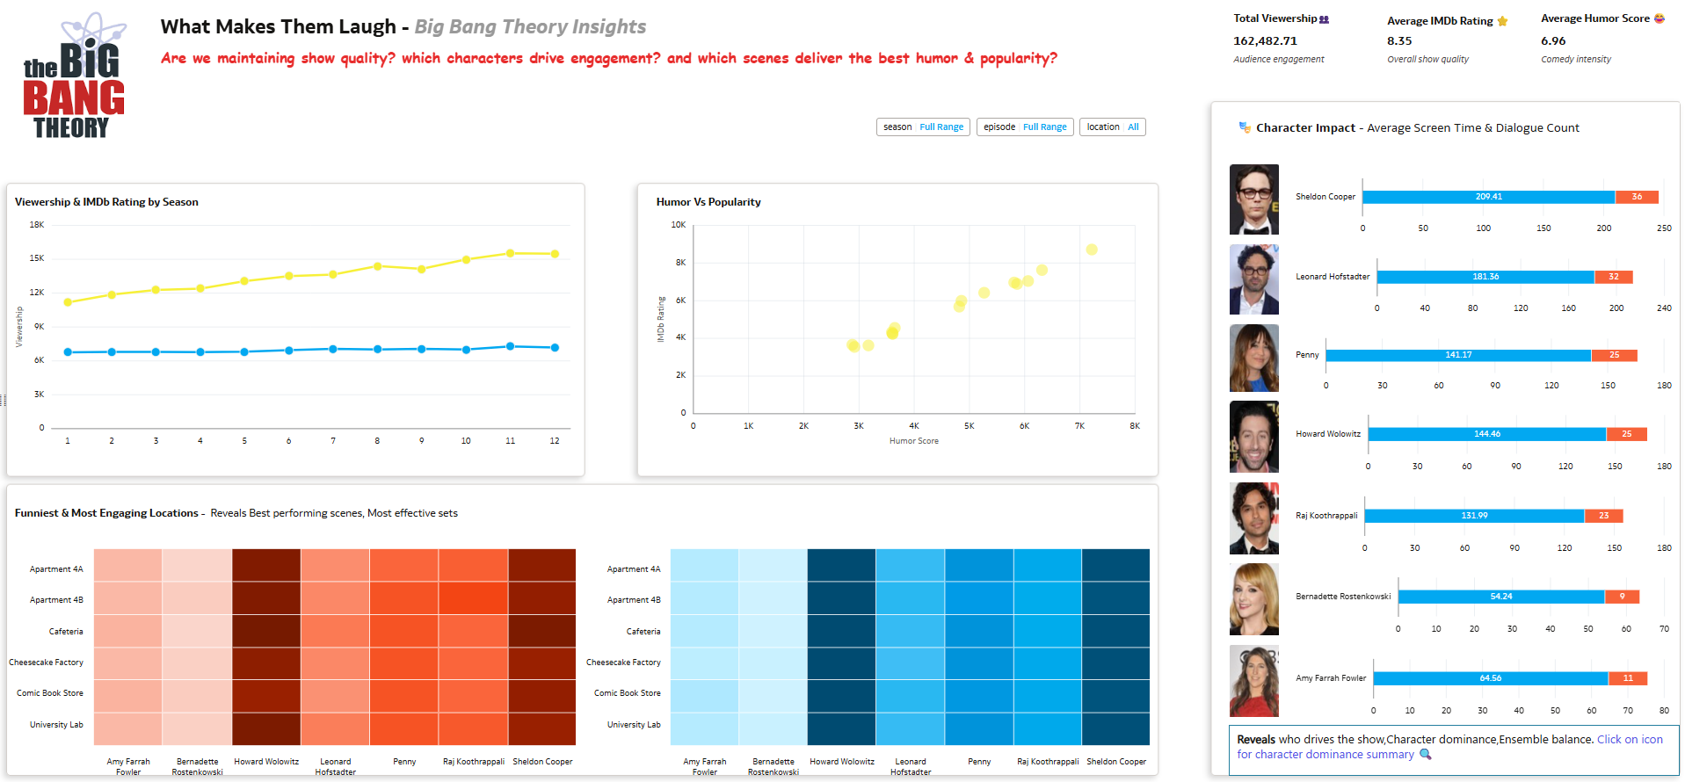Click the character dominance summary link
1685x782 pixels.
[x=1450, y=747]
